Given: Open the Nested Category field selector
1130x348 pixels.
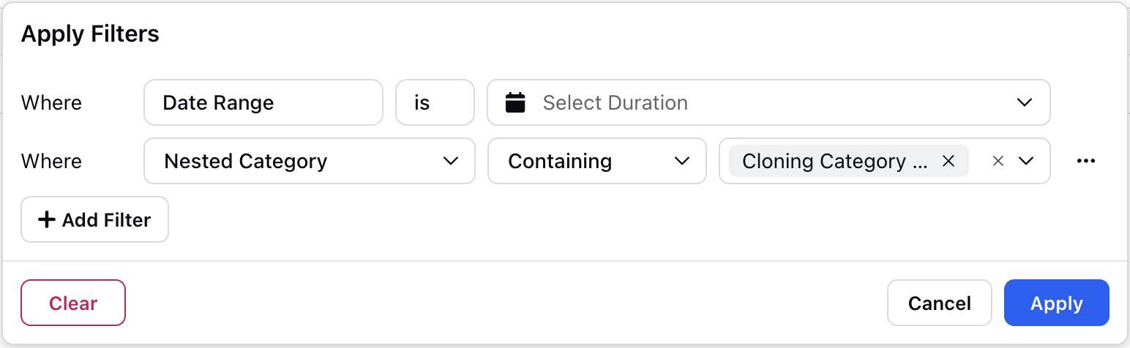Looking at the screenshot, I should (x=310, y=161).
